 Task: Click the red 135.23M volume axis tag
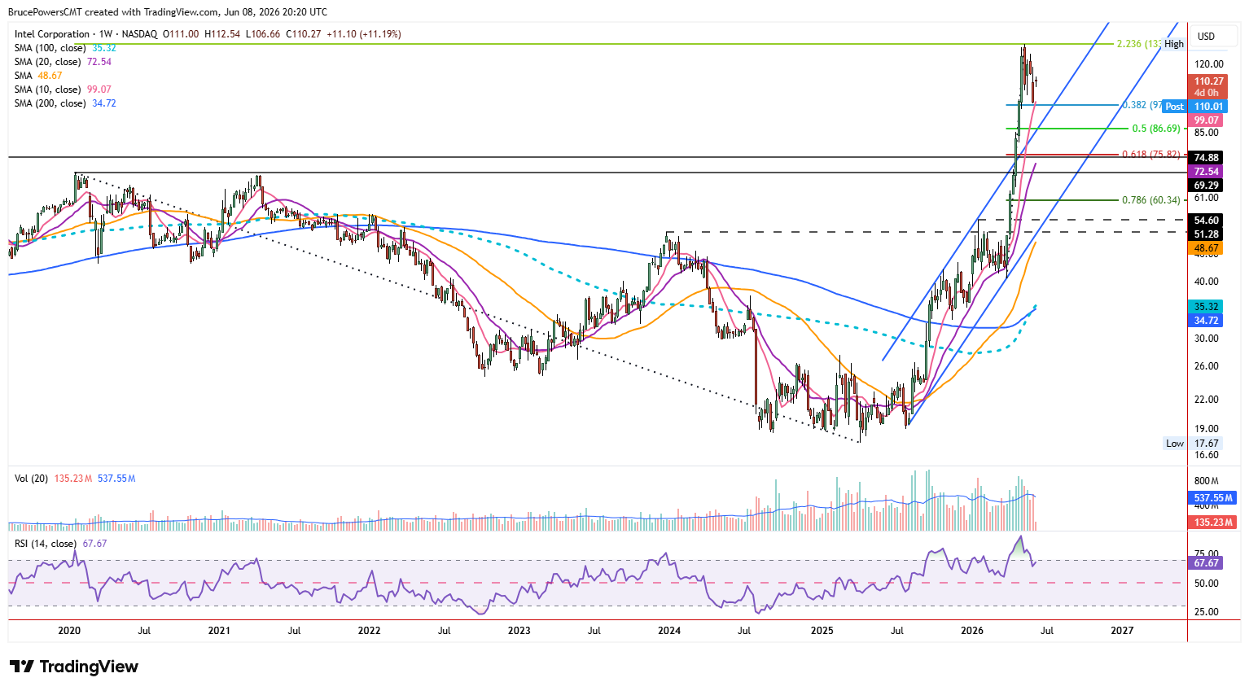[1213, 523]
